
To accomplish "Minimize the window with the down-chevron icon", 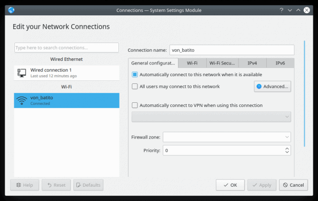I will pyautogui.click(x=290, y=10).
